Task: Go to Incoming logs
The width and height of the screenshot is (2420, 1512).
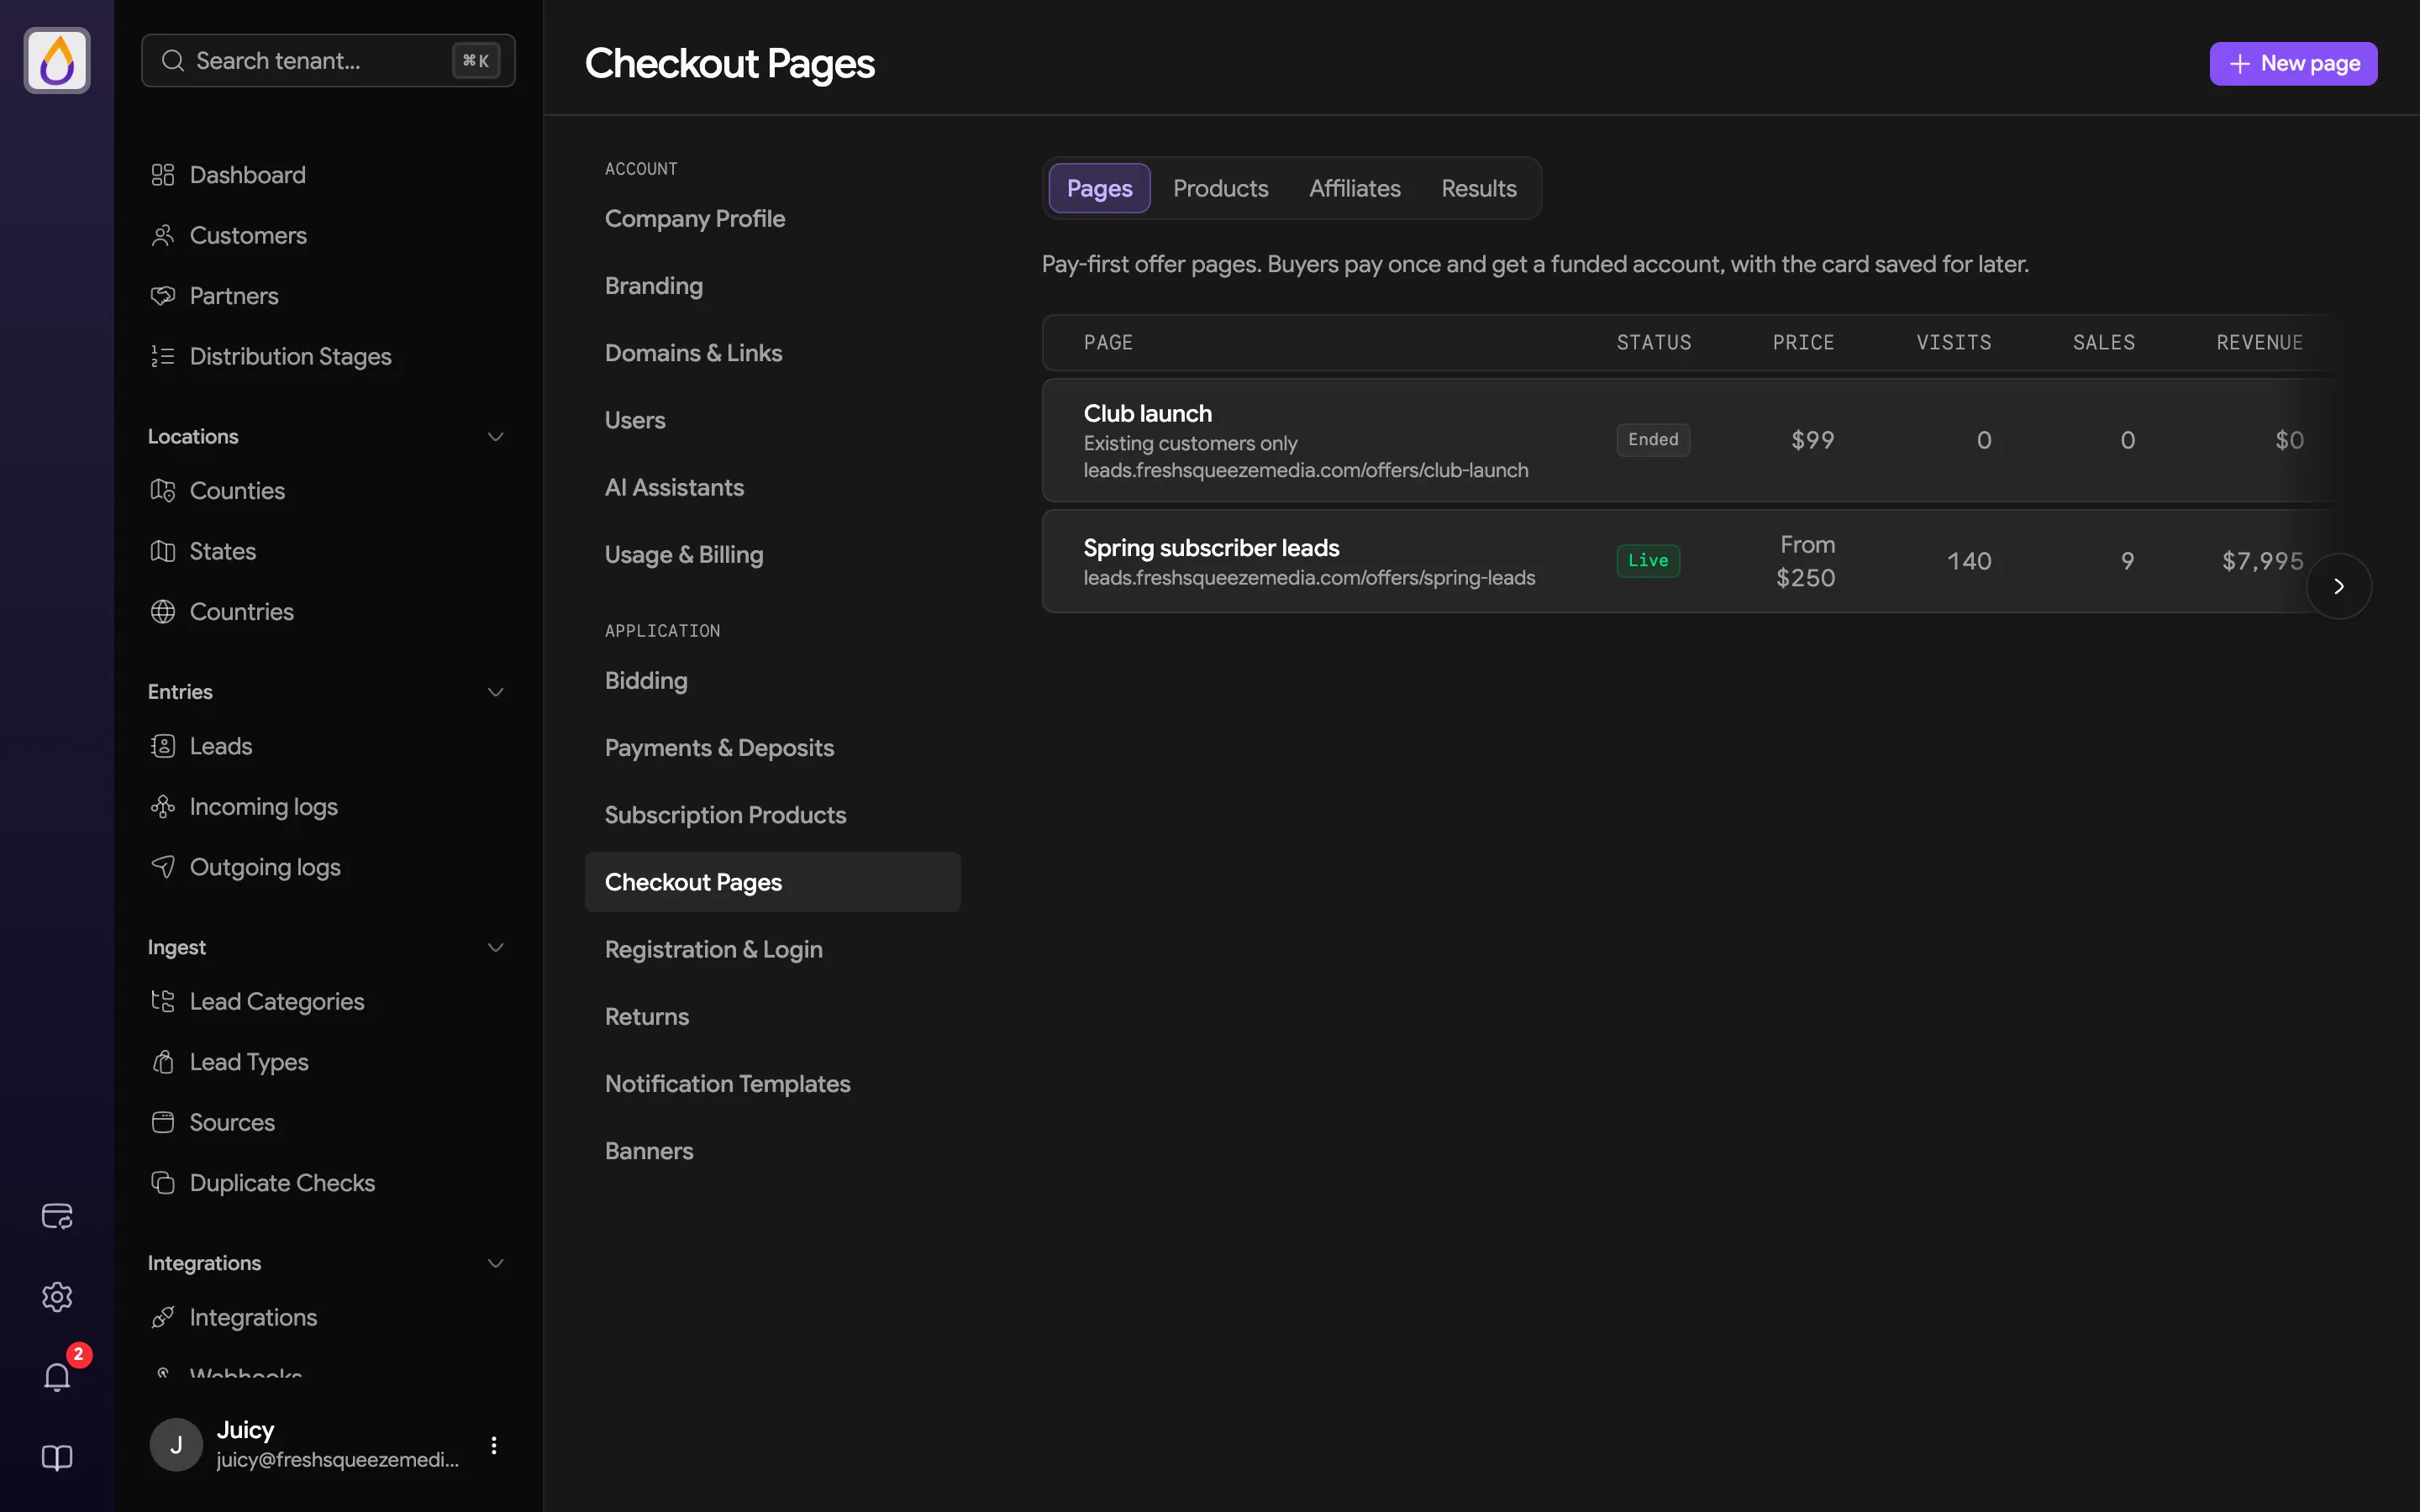Action: tap(328, 807)
